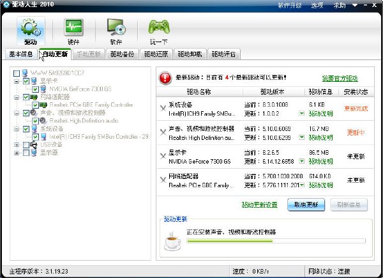
Task: Collapse the 网络适配器 tree node
Action: [x=17, y=97]
